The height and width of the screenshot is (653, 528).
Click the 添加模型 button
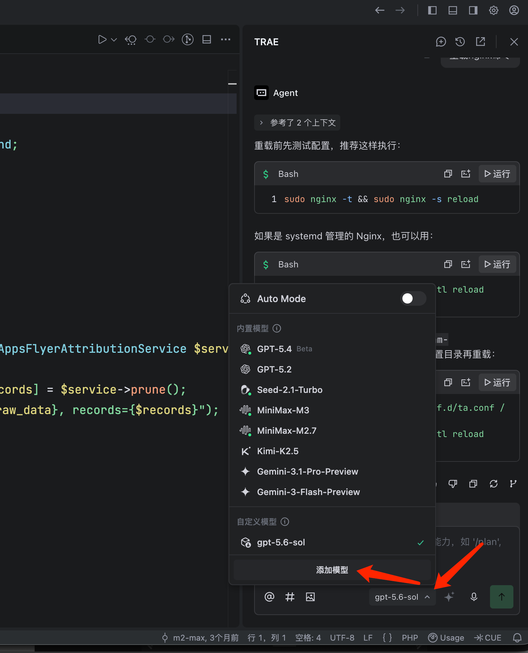(332, 570)
